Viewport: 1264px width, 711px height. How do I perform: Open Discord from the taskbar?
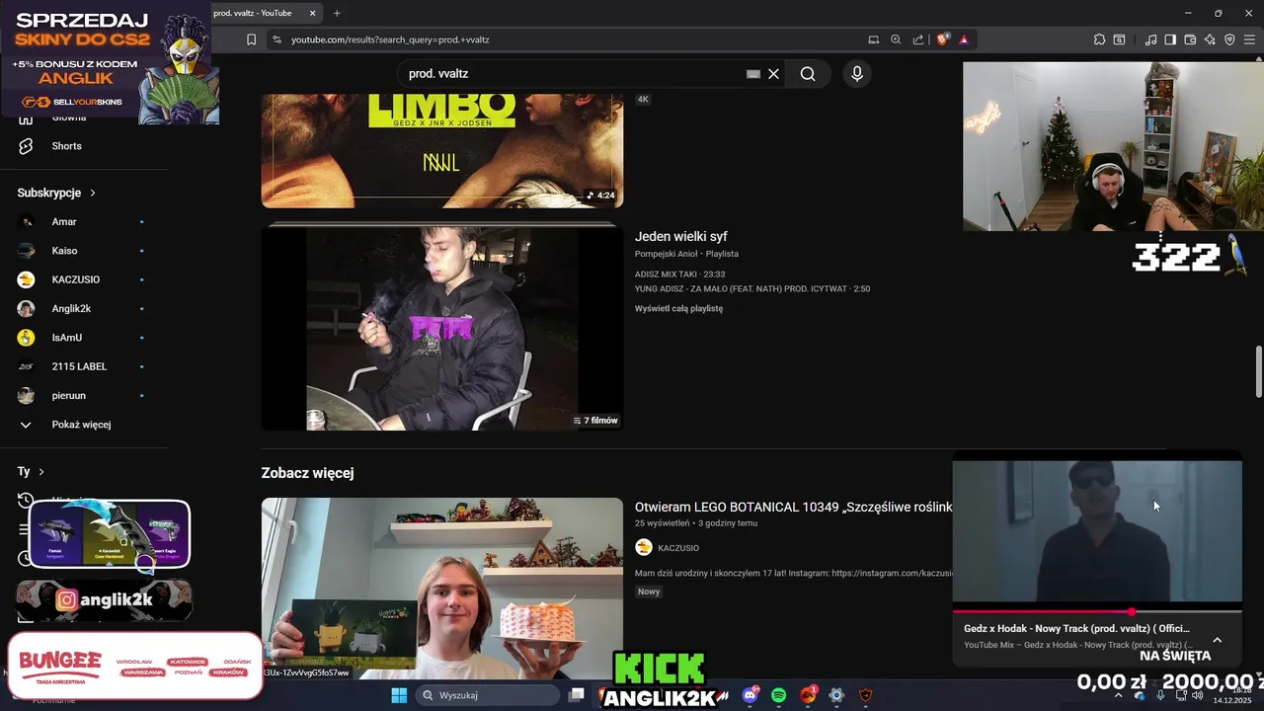click(x=750, y=695)
